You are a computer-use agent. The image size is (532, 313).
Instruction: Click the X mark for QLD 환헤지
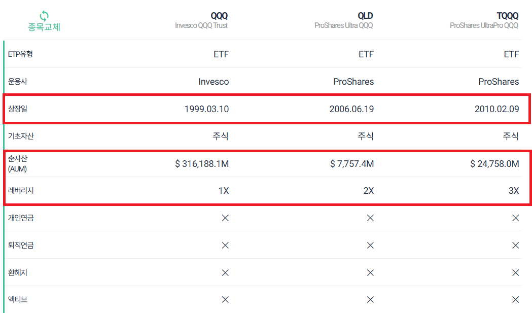click(370, 272)
